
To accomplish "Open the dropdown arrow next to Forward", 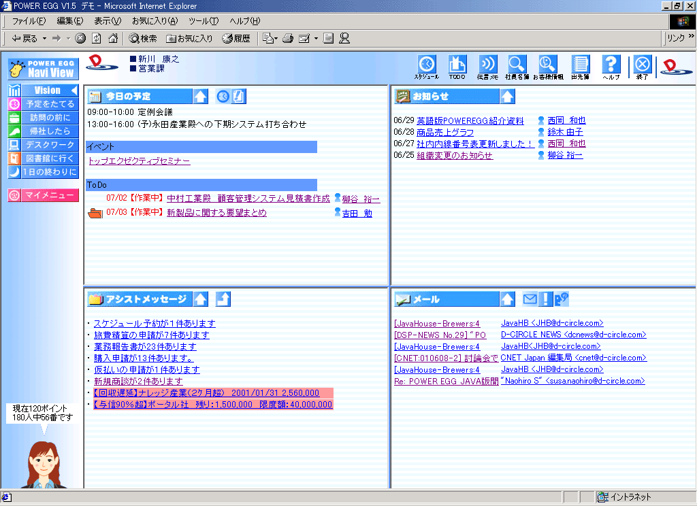I will [x=69, y=39].
